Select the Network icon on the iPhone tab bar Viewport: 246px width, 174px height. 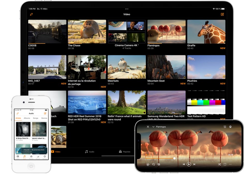point(38,157)
